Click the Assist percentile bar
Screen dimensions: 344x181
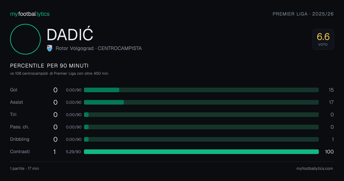coord(201,102)
